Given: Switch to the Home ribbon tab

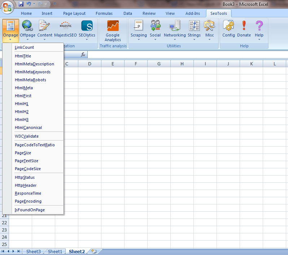Looking at the screenshot, I should [x=26, y=13].
